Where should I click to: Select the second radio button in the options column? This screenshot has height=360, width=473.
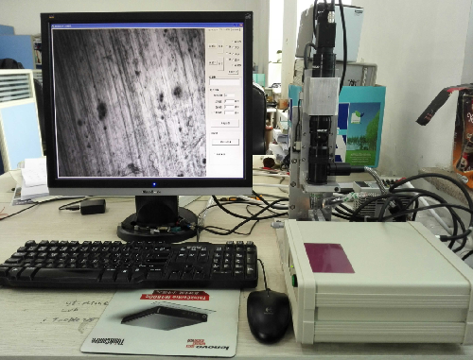click(x=227, y=46)
